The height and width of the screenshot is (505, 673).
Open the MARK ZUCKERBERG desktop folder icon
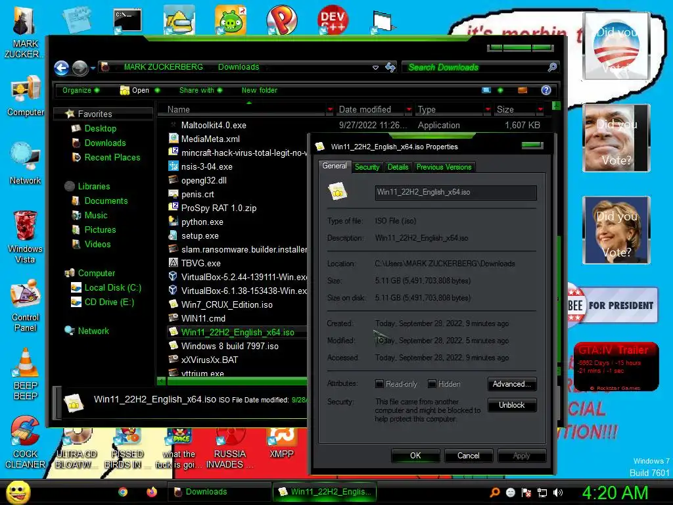click(x=24, y=32)
